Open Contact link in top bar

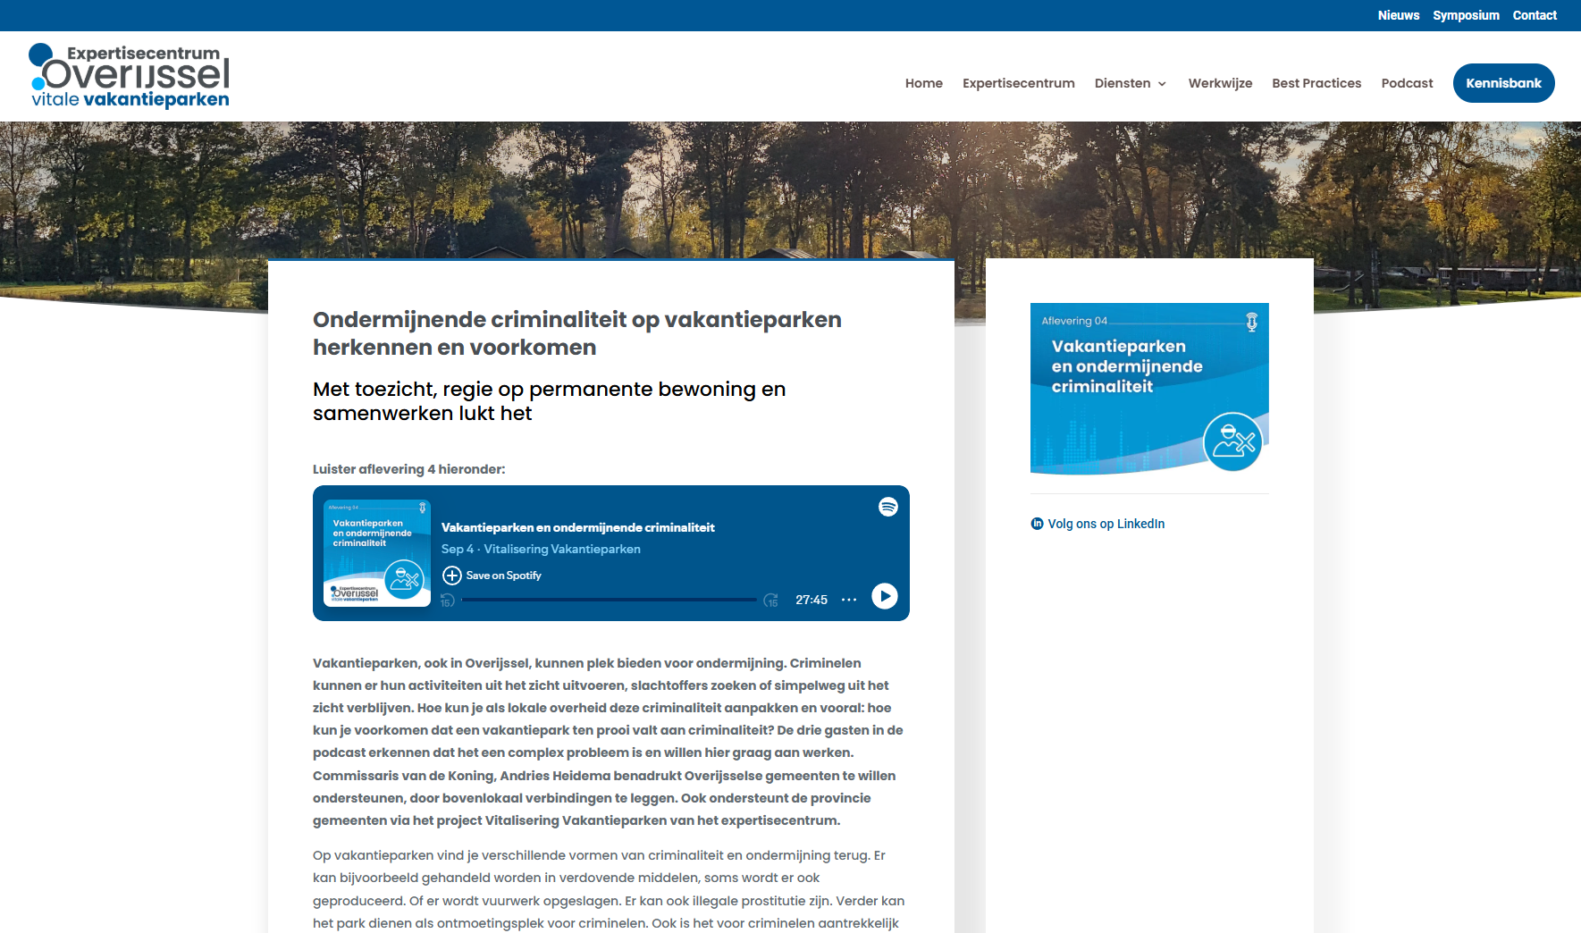(1534, 15)
